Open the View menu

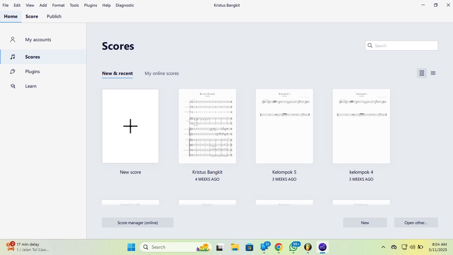[x=30, y=5]
